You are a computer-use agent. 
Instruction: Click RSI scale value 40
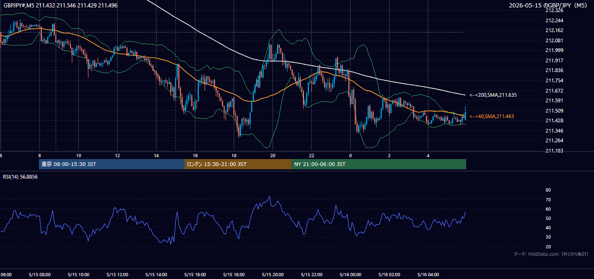548,227
